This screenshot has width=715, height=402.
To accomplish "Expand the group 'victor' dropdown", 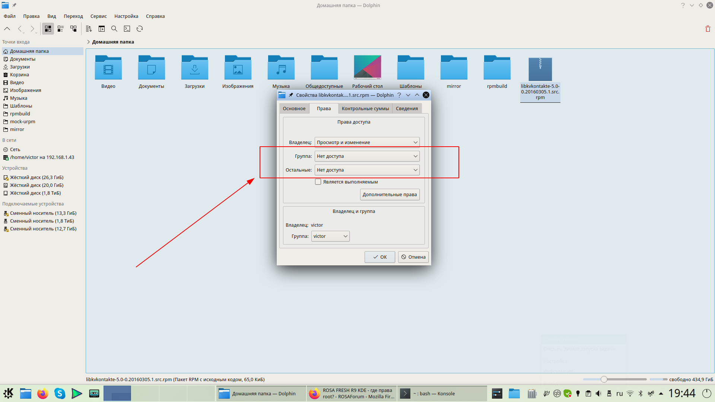I will point(330,236).
